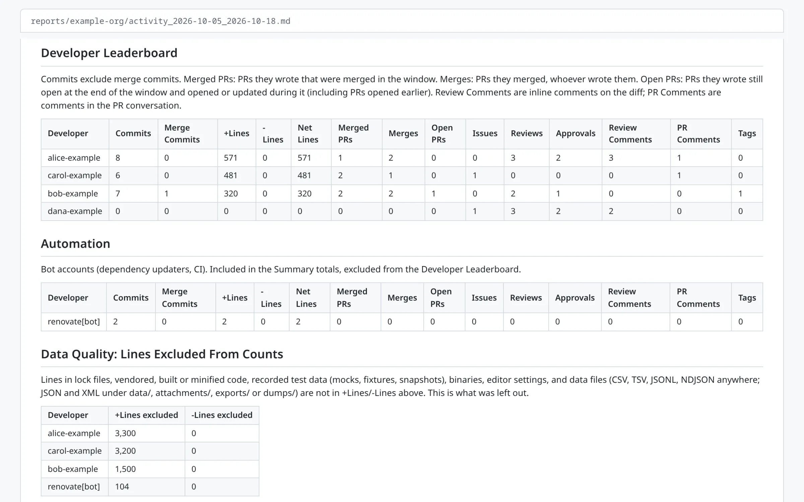Screen dimensions: 804x502
Task: Click bob-example in the leaderboard table
Action: (73, 193)
